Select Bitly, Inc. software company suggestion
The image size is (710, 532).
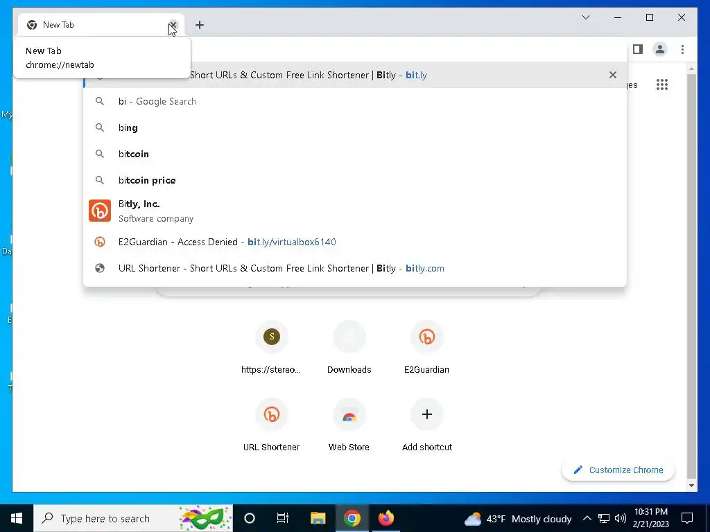pyautogui.click(x=355, y=211)
